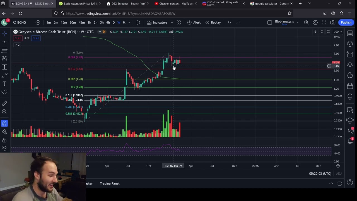This screenshot has width=357, height=201.
Task: Open the patterns drawing tools
Action: (4, 59)
